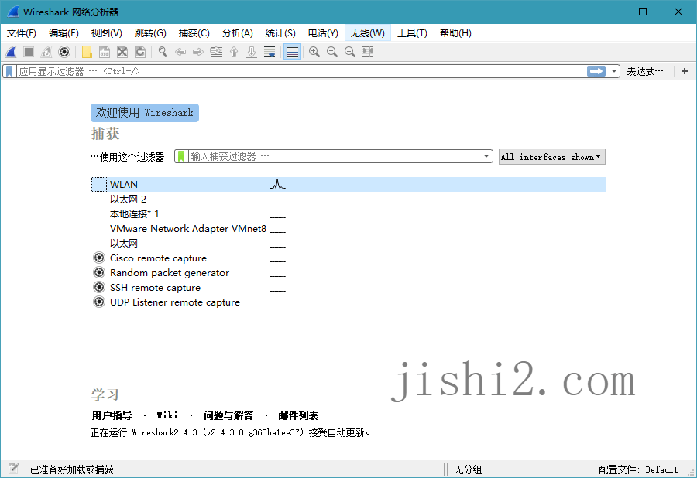
Task: Select VMware Network Adapter VMnet8 interface
Action: pos(188,229)
